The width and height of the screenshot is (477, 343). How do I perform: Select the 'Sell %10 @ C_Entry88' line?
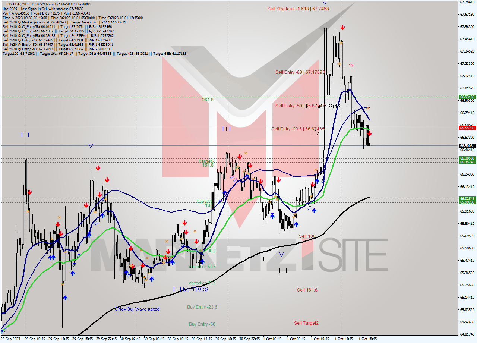tap(58, 35)
